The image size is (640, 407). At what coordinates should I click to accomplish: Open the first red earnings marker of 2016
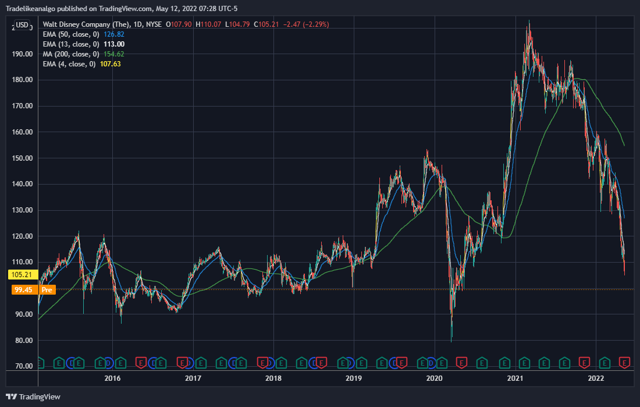(x=141, y=363)
